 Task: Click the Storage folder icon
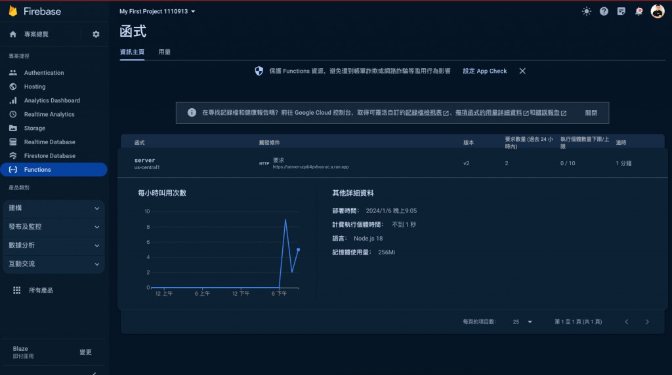click(x=13, y=128)
